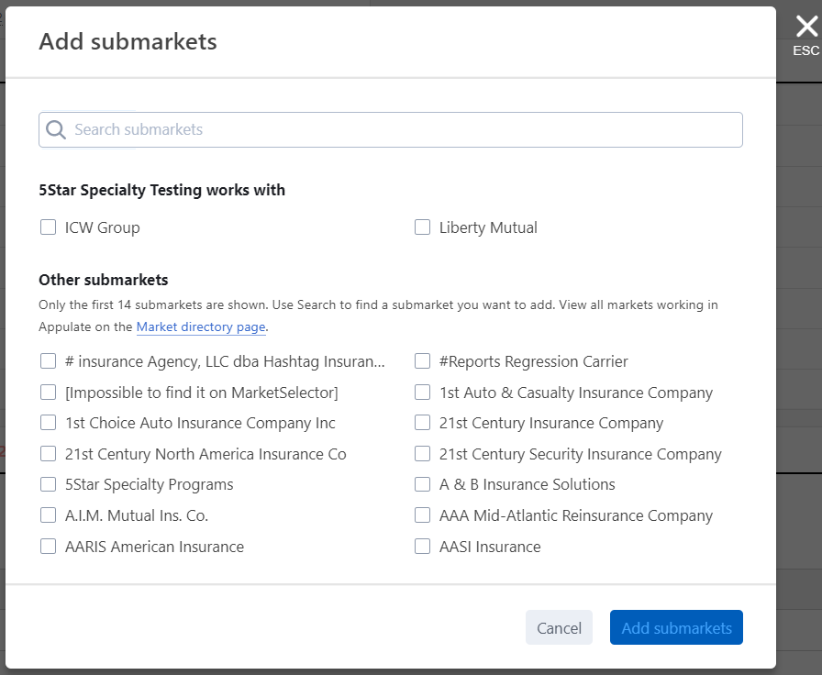Tick the # insurance Agency, LLC dba Hashtag checkbox
The width and height of the screenshot is (822, 675).
tap(49, 361)
